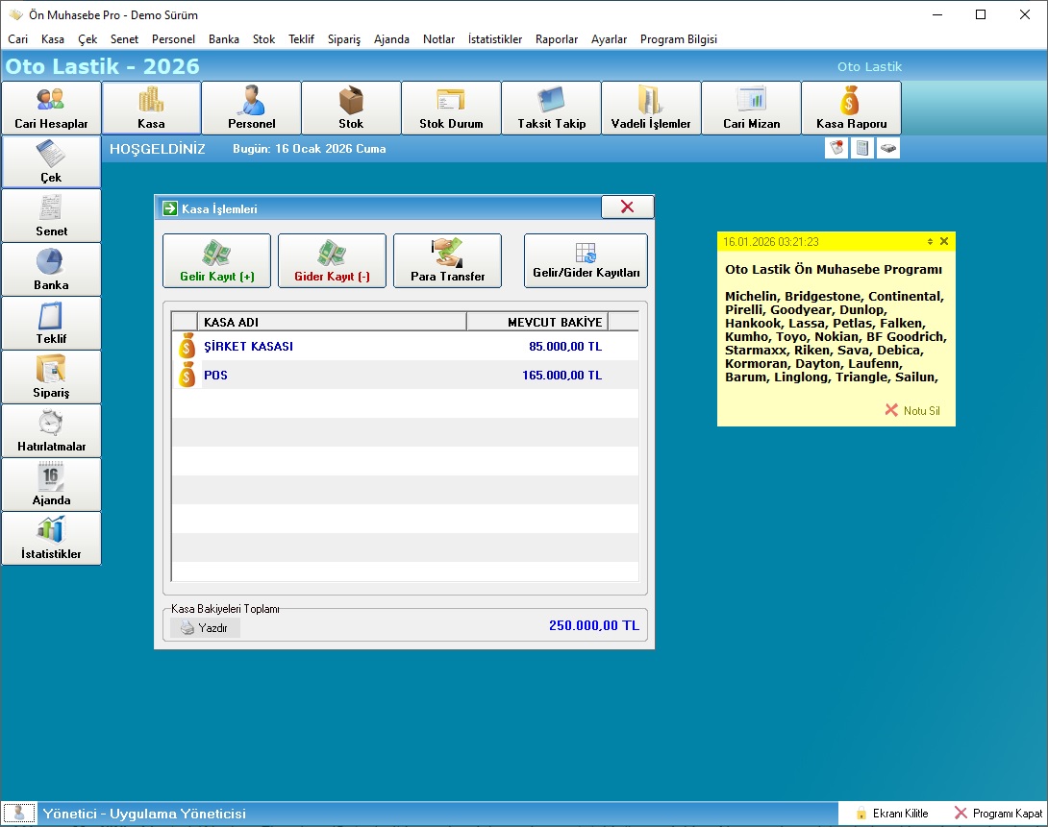Open the calculator icon in the welcome bar
Viewport: 1048px width, 827px height.
(862, 148)
